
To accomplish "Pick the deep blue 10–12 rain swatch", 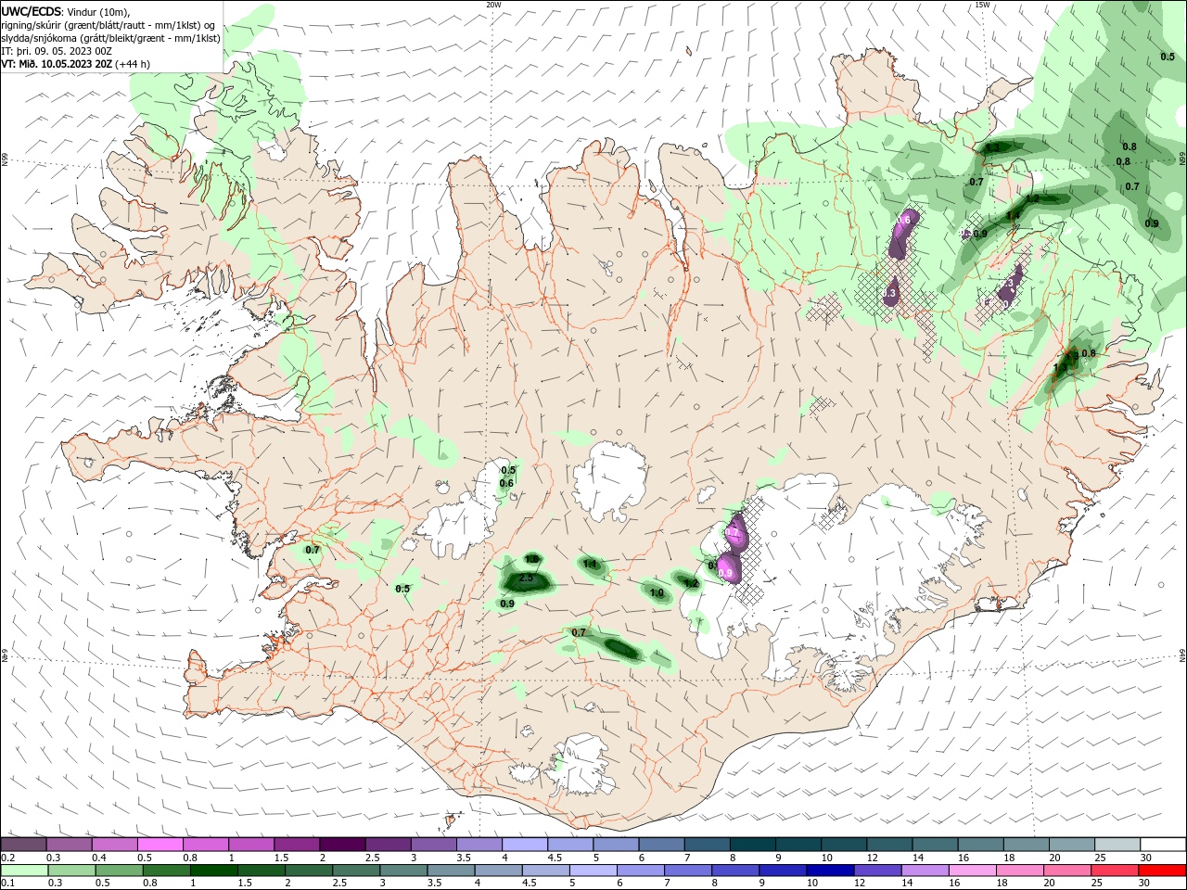I will coord(830,871).
